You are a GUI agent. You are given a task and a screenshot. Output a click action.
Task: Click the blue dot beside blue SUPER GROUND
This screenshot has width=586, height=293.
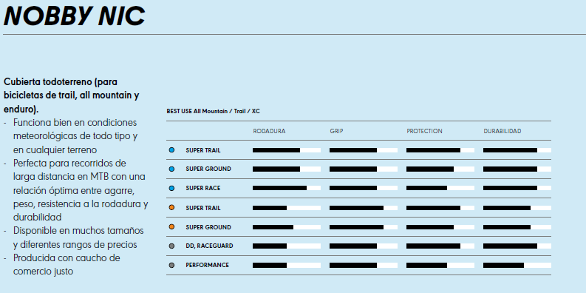(x=171, y=169)
